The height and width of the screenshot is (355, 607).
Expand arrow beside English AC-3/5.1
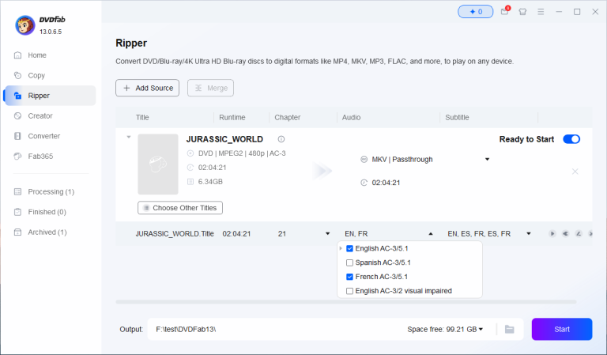(x=341, y=248)
